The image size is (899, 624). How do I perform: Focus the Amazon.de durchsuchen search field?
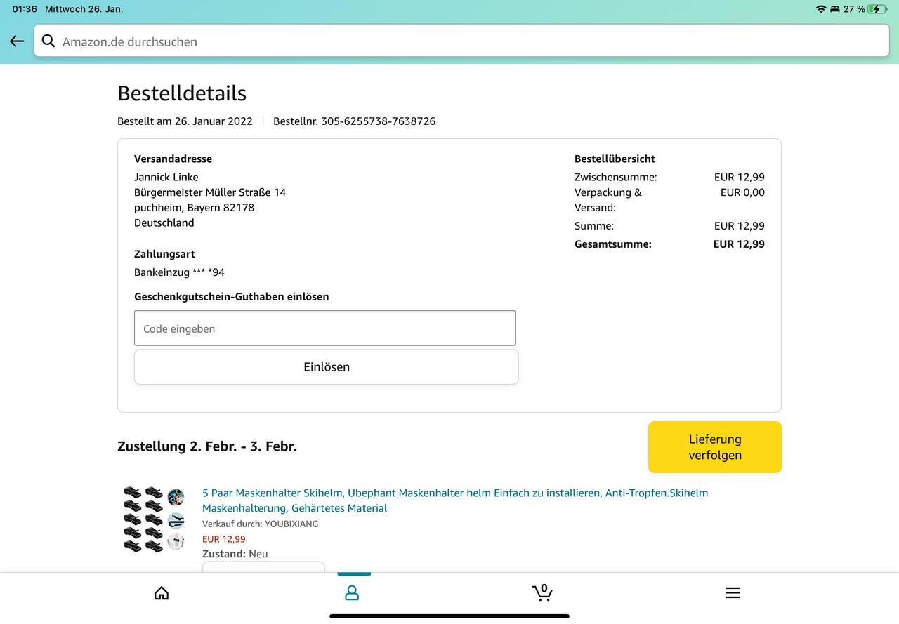pyautogui.click(x=464, y=41)
